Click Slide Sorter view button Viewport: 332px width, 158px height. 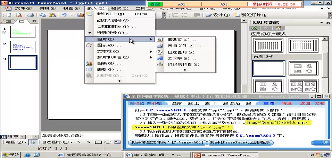point(9,137)
